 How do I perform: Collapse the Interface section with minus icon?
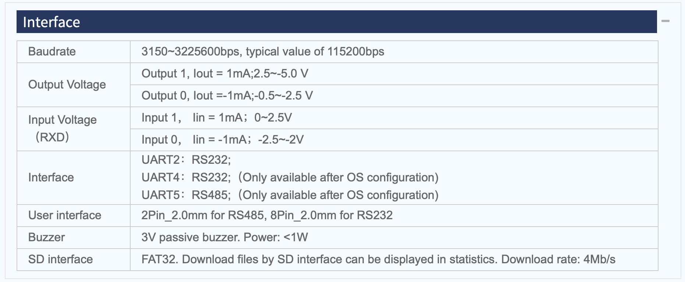click(x=665, y=21)
